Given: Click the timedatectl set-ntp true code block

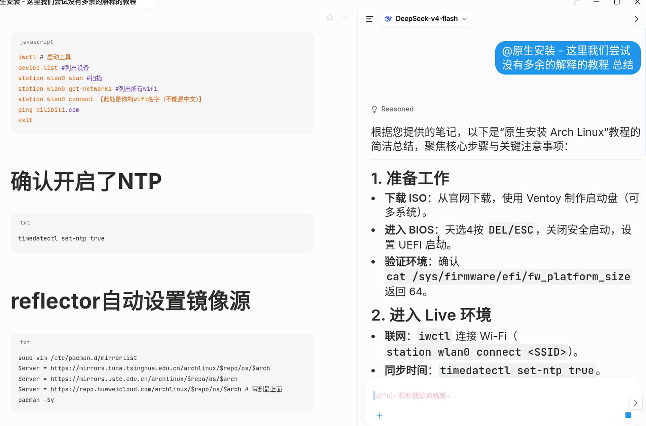Looking at the screenshot, I should pos(162,233).
